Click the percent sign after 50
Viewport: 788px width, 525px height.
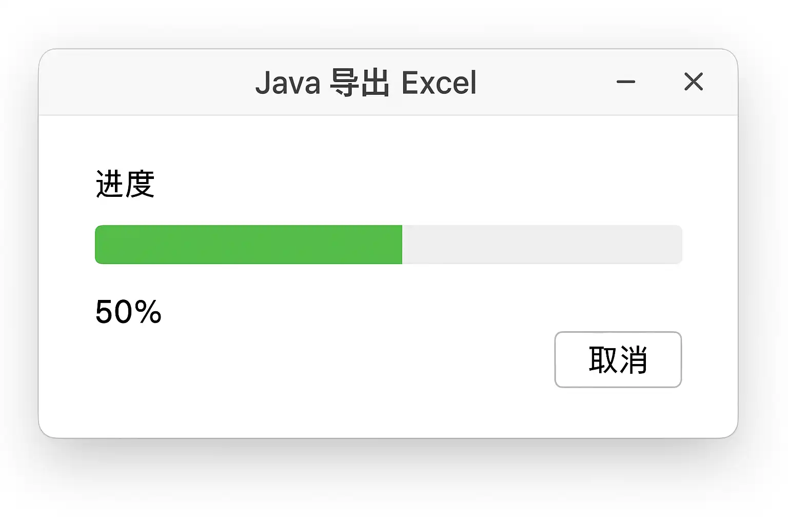149,312
